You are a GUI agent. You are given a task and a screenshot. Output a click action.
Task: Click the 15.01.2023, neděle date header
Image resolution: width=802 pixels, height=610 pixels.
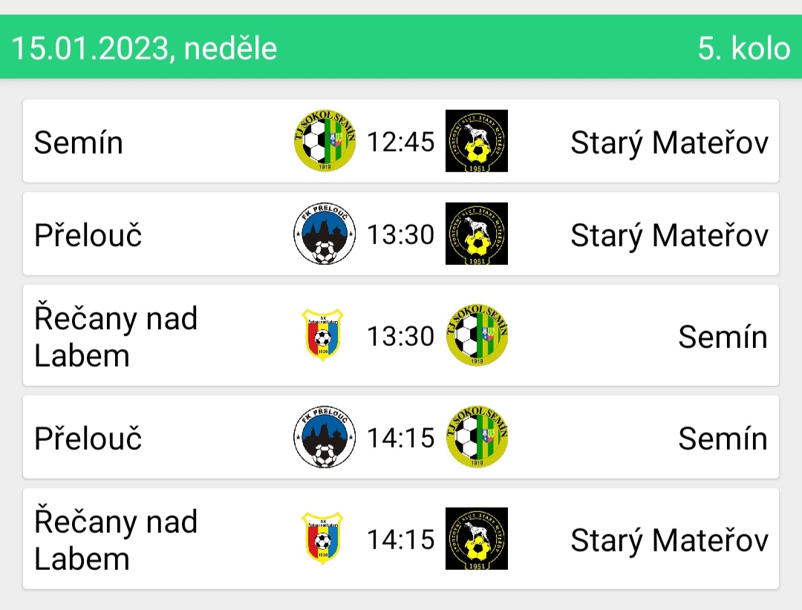point(144,48)
